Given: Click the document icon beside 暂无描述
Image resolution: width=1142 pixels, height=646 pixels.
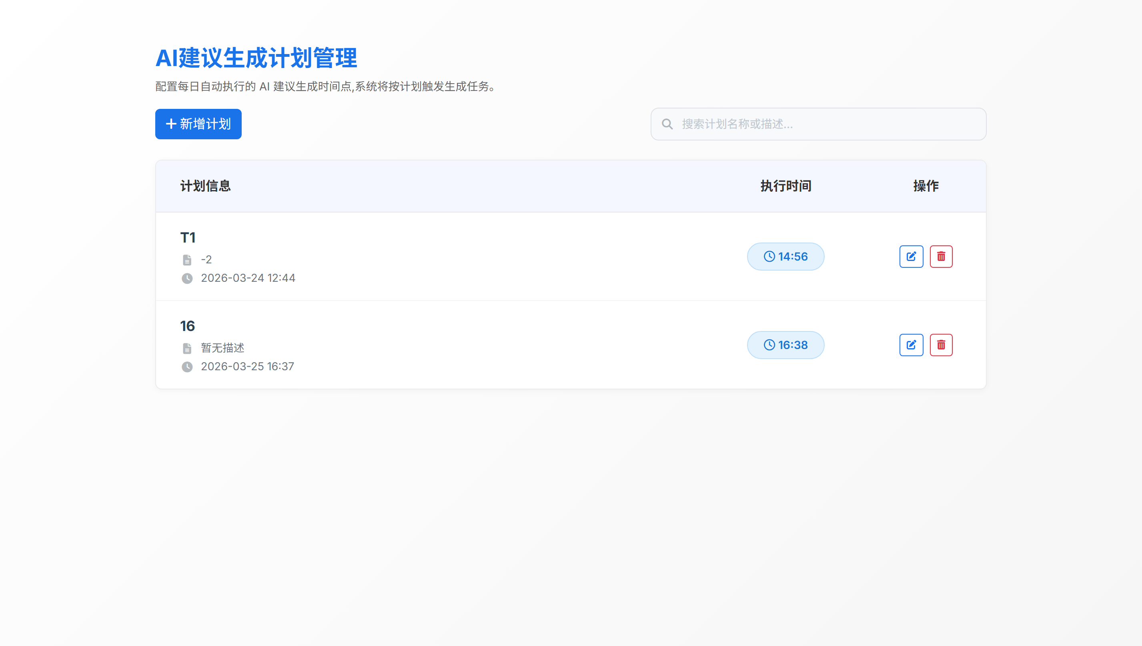Looking at the screenshot, I should tap(187, 348).
